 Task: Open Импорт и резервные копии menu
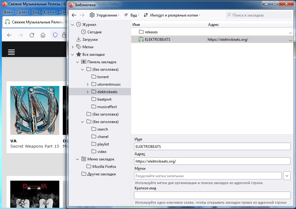(x=172, y=15)
